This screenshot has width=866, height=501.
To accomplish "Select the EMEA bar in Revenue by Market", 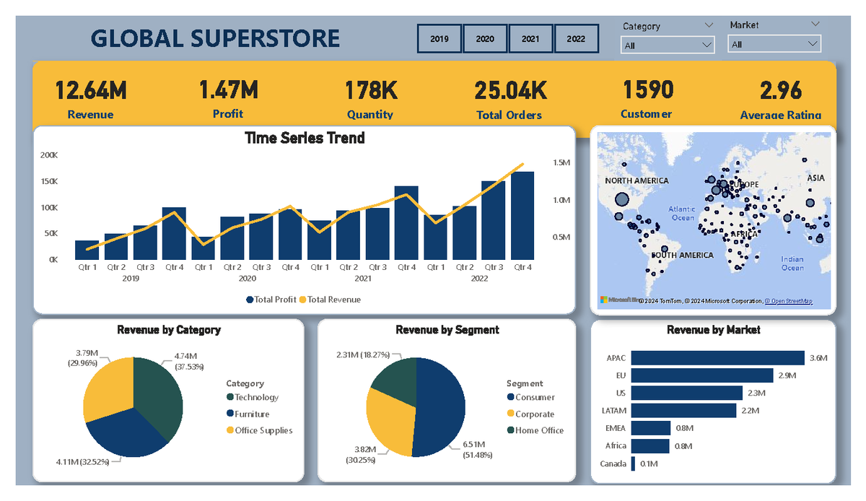I will point(650,428).
